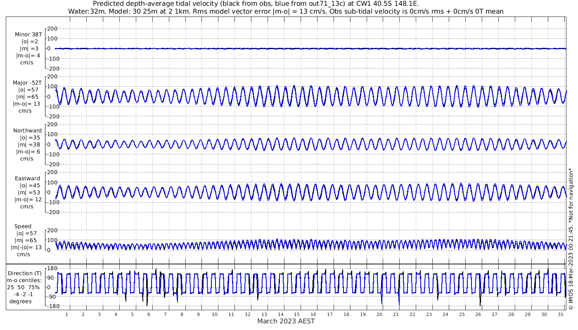Click day '18' on the date axis

pyautogui.click(x=346, y=314)
